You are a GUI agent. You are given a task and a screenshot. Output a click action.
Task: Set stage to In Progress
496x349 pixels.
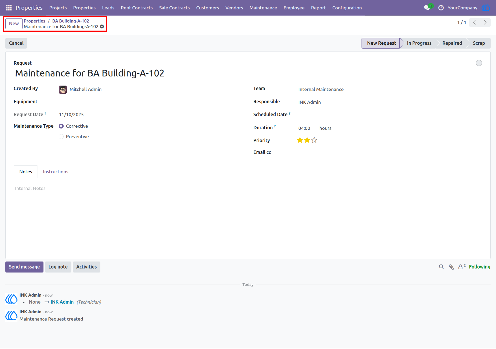point(419,43)
